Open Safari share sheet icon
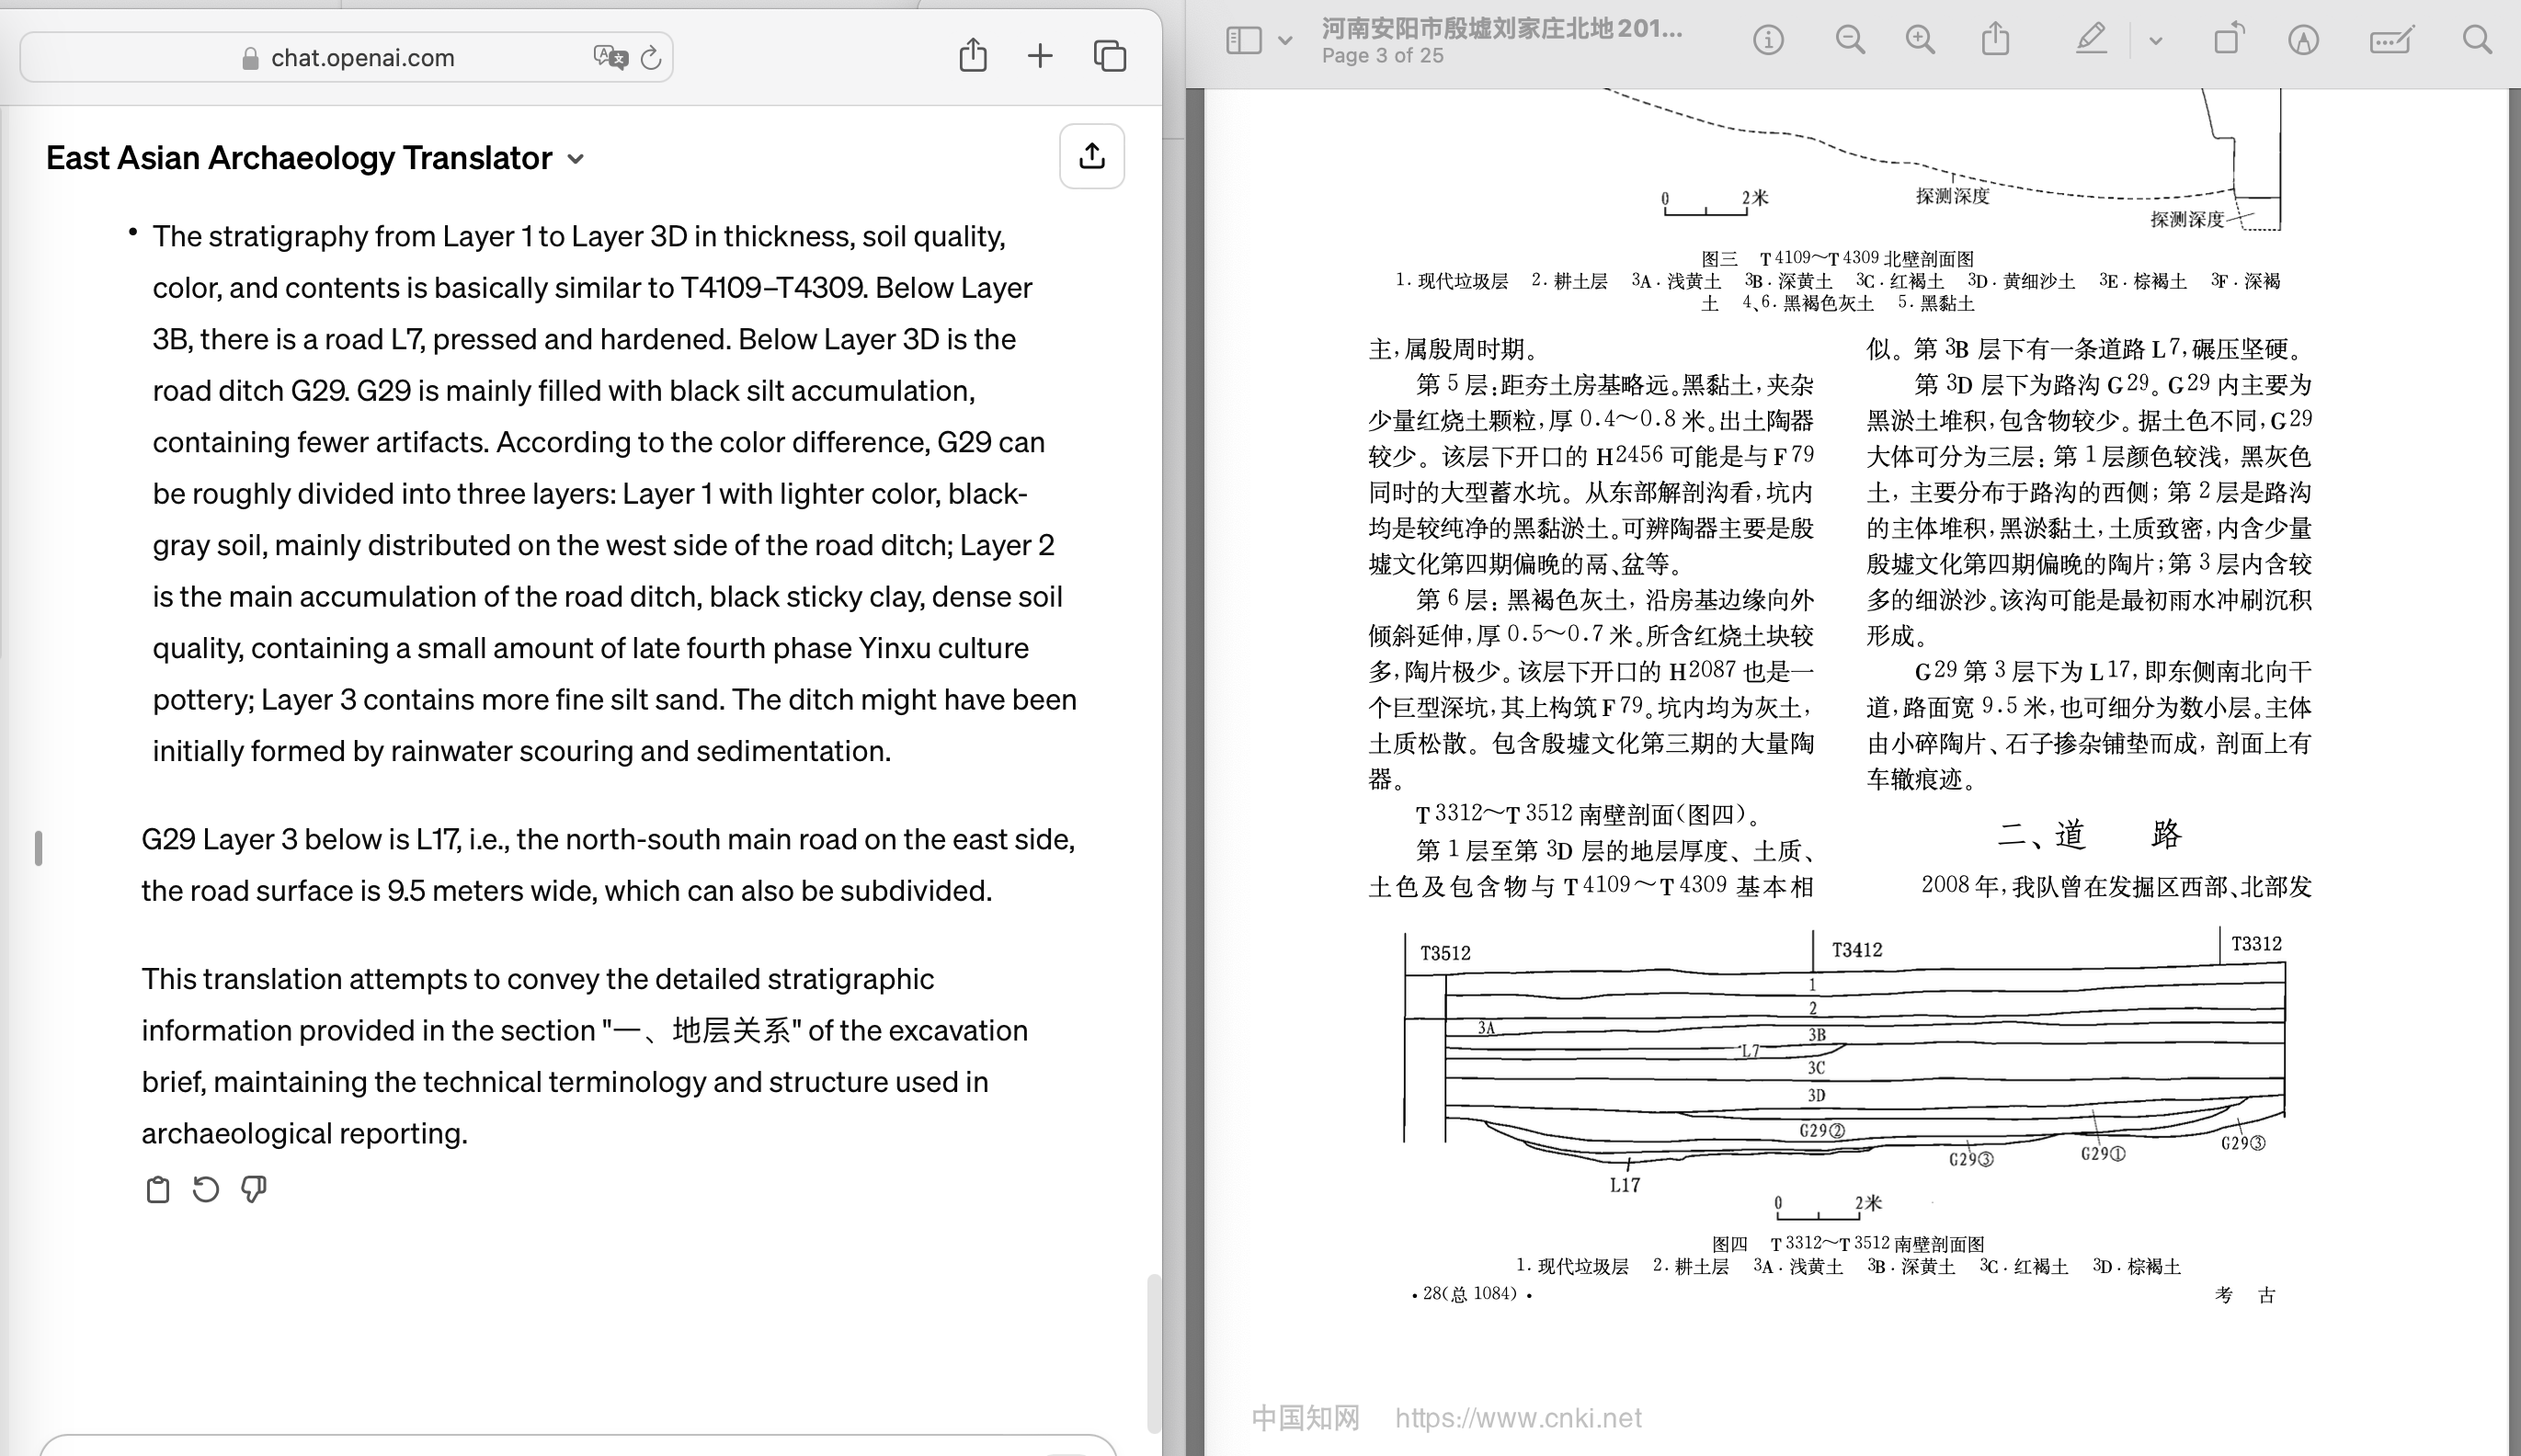The image size is (2521, 1456). [x=973, y=55]
